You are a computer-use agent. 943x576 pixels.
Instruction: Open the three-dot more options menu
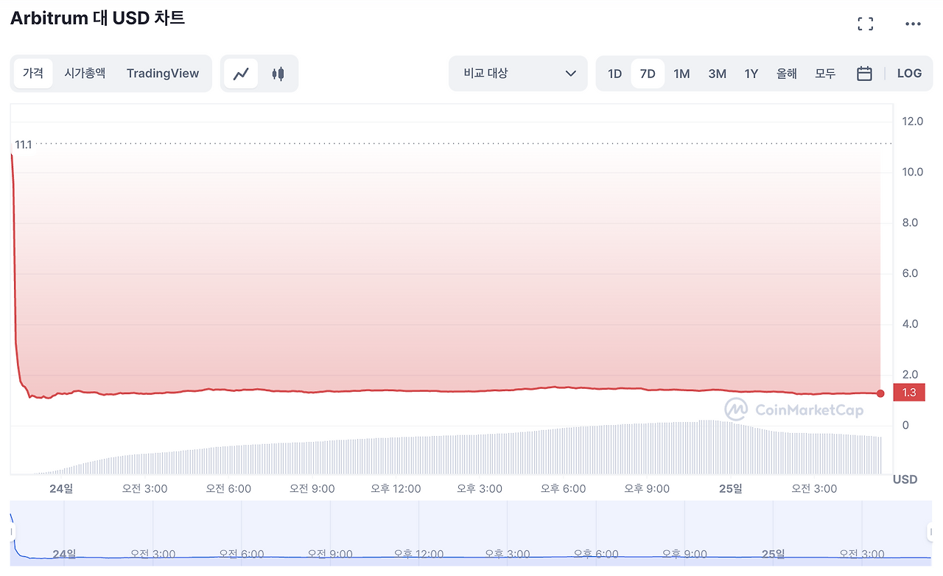coord(913,24)
